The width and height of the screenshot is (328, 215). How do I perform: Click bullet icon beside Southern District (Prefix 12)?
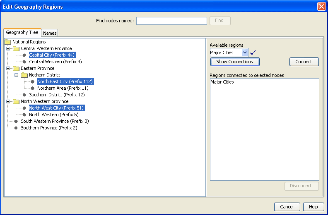click(x=24, y=95)
